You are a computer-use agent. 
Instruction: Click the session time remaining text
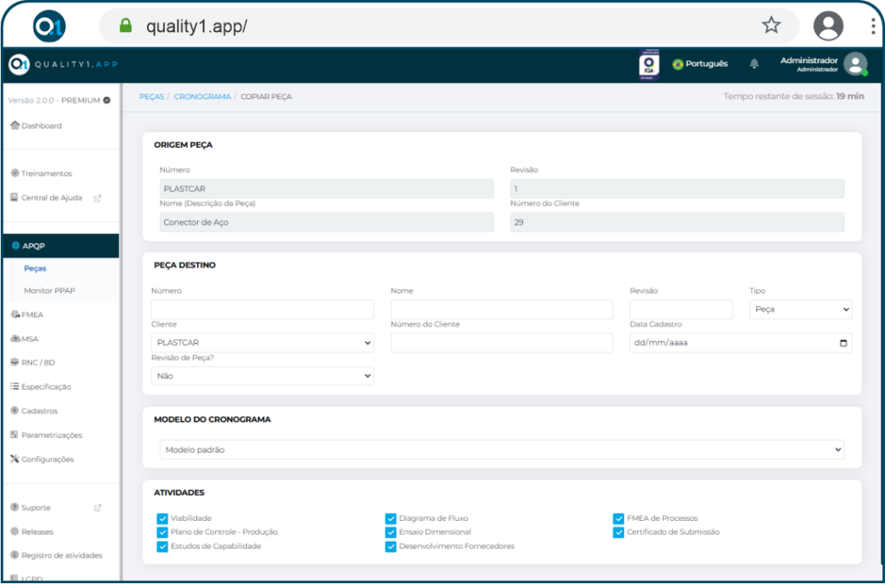coord(793,97)
